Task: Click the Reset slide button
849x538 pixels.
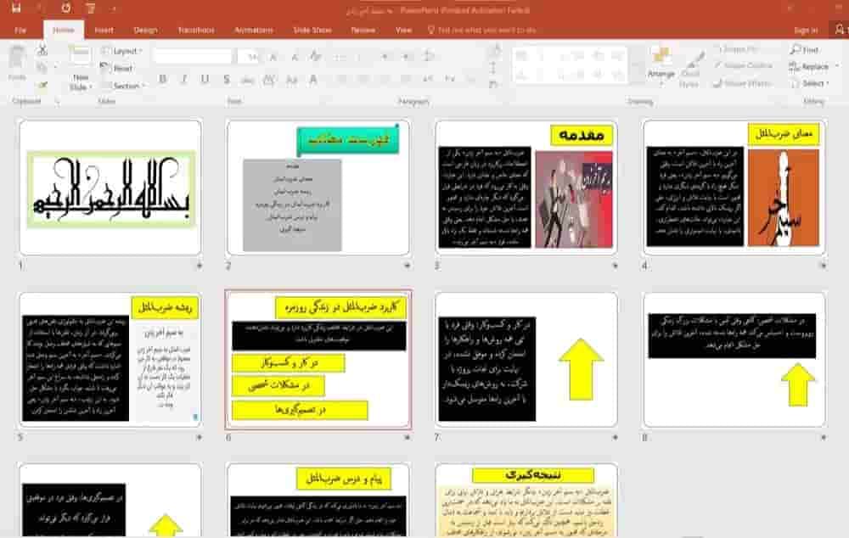Action: coord(117,68)
